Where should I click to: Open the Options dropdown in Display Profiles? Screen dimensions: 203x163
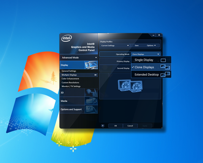151,45
